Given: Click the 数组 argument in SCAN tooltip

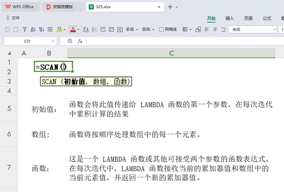Looking at the screenshot, I should tap(99, 81).
